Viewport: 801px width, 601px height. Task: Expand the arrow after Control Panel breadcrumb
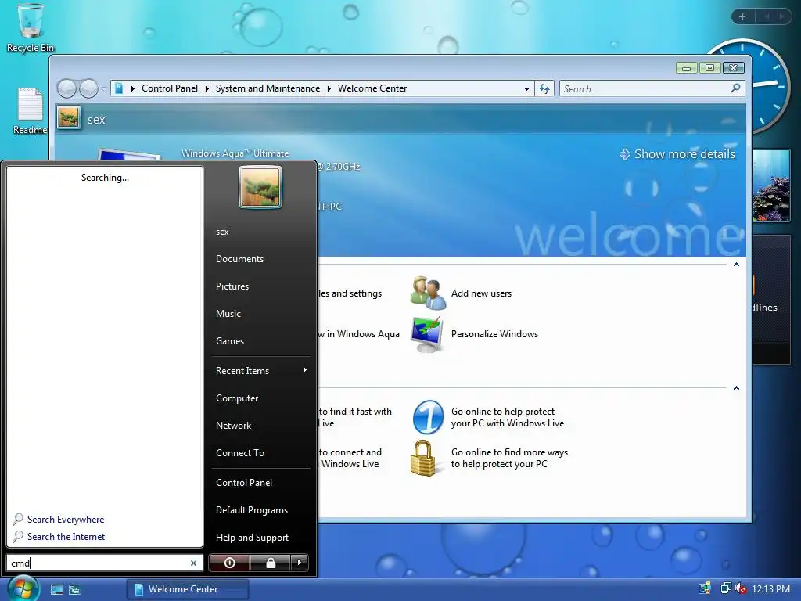click(x=207, y=89)
